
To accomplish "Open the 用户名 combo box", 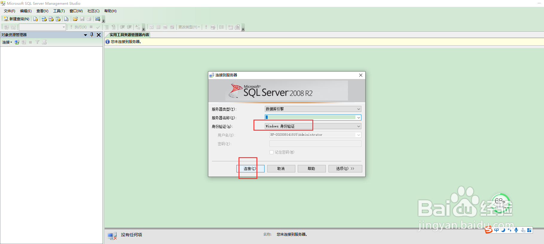I will (315, 135).
